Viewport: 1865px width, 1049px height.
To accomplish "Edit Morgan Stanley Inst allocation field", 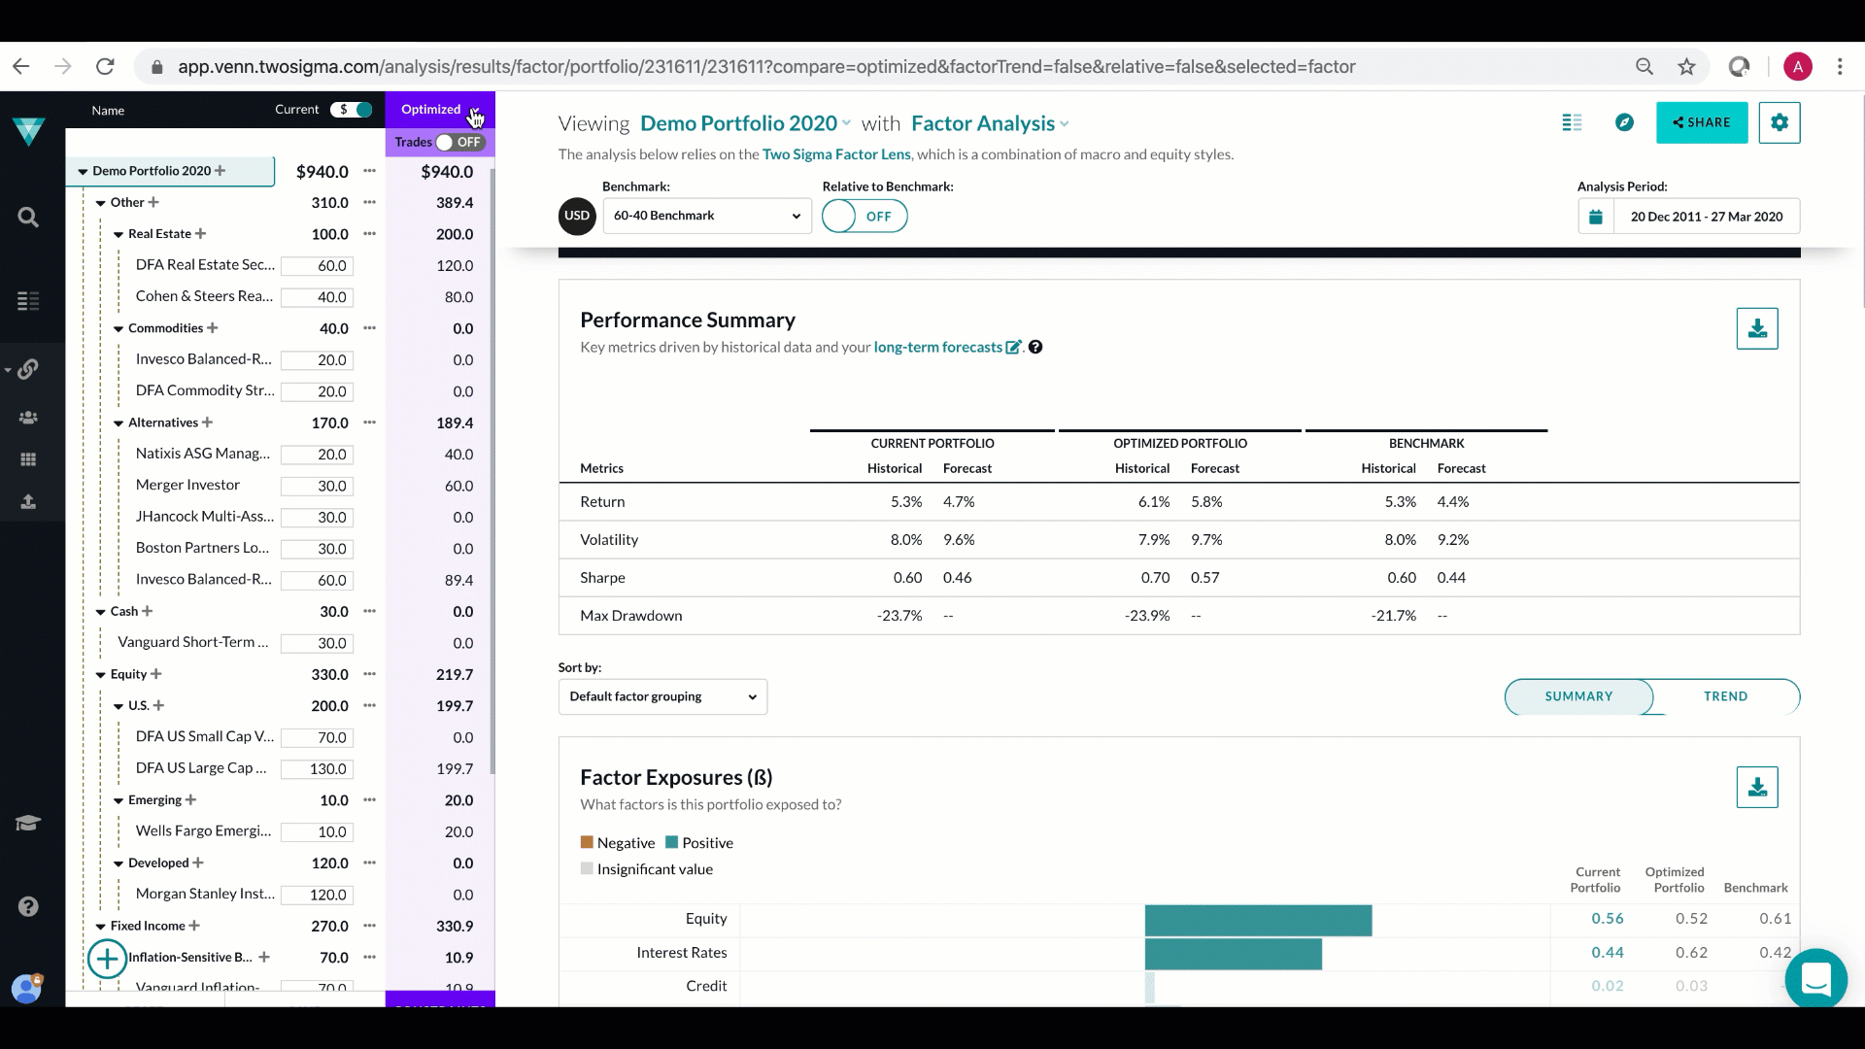I will (318, 895).
